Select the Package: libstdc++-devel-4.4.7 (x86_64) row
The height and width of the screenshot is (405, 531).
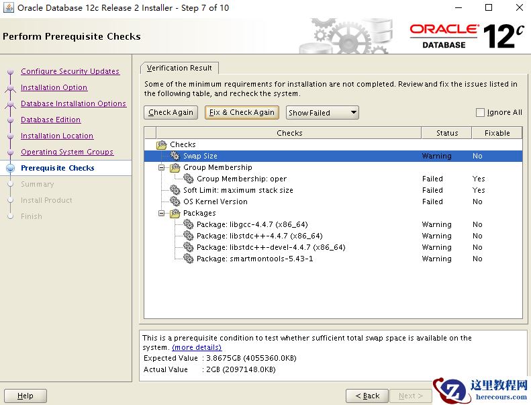point(333,247)
